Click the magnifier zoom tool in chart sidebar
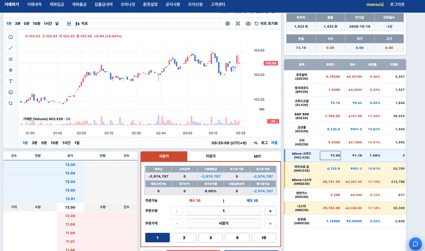This screenshot has height=251, width=425. pos(11,103)
